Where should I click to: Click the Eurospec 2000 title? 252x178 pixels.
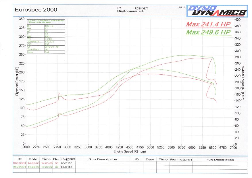tap(36, 9)
